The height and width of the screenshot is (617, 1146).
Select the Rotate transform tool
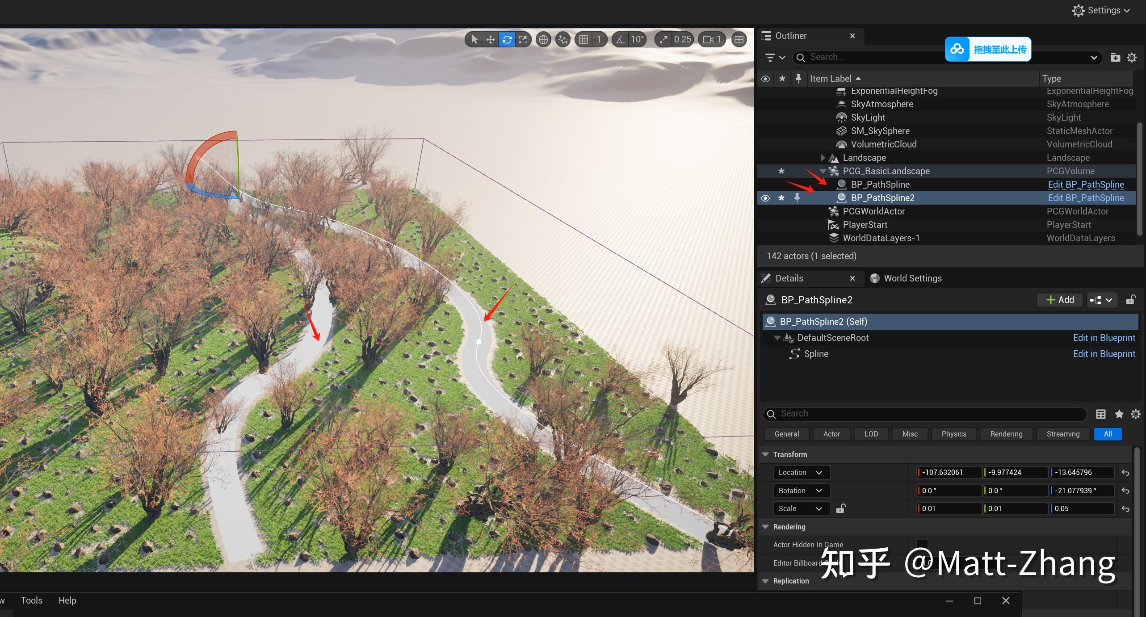(507, 39)
